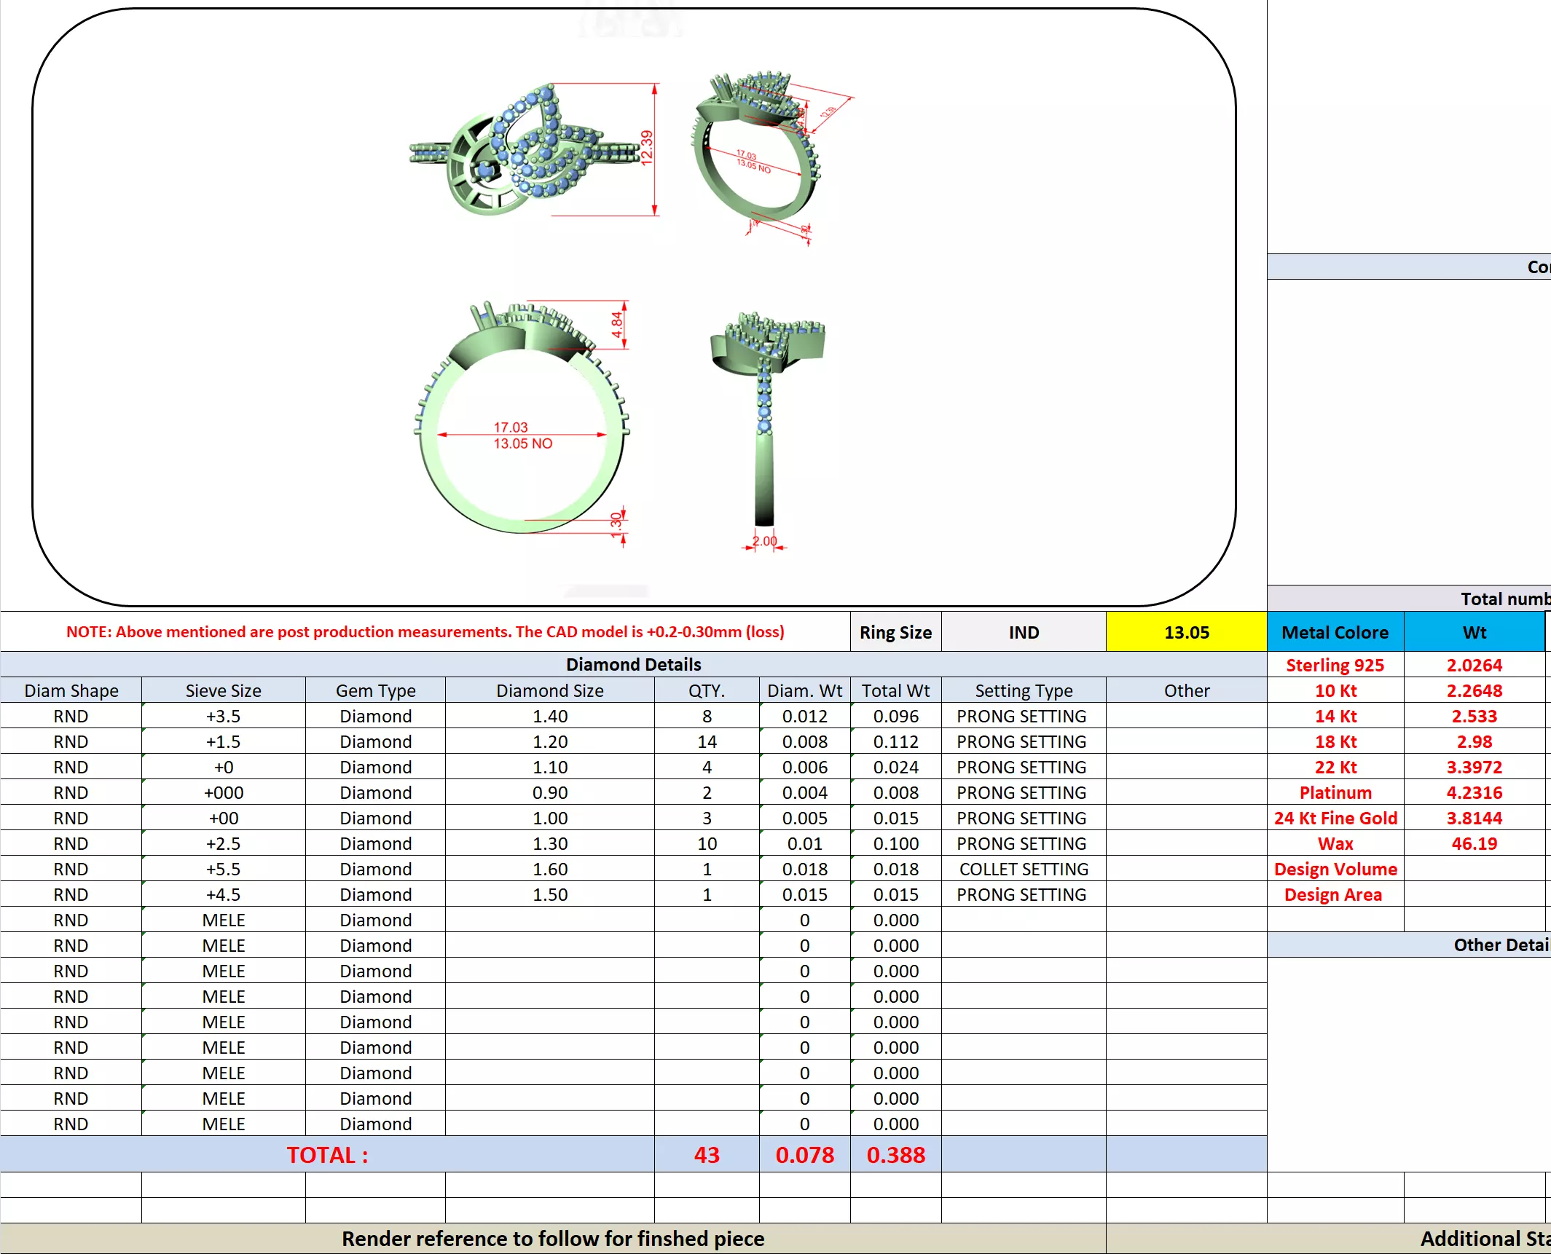Click the Render reference to follow header
Image resolution: width=1551 pixels, height=1254 pixels.
(553, 1239)
